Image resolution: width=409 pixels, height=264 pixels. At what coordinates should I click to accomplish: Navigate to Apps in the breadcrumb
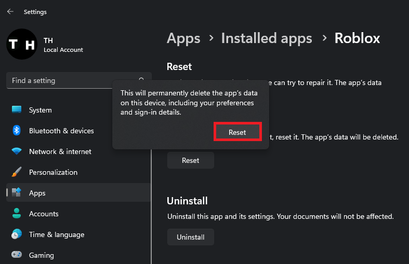point(183,38)
